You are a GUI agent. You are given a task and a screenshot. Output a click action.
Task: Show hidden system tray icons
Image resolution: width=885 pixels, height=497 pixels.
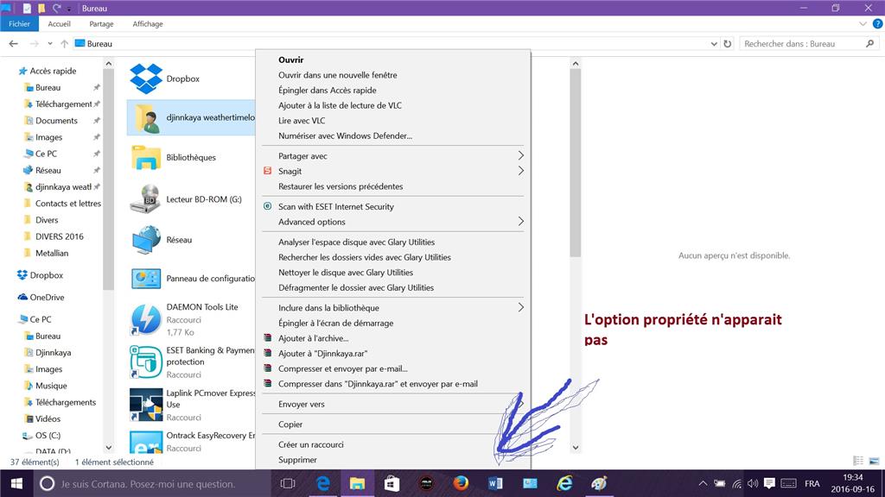(x=703, y=483)
